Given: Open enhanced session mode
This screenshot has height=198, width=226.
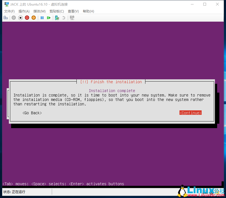Looking at the screenshot, I should pyautogui.click(x=71, y=17).
